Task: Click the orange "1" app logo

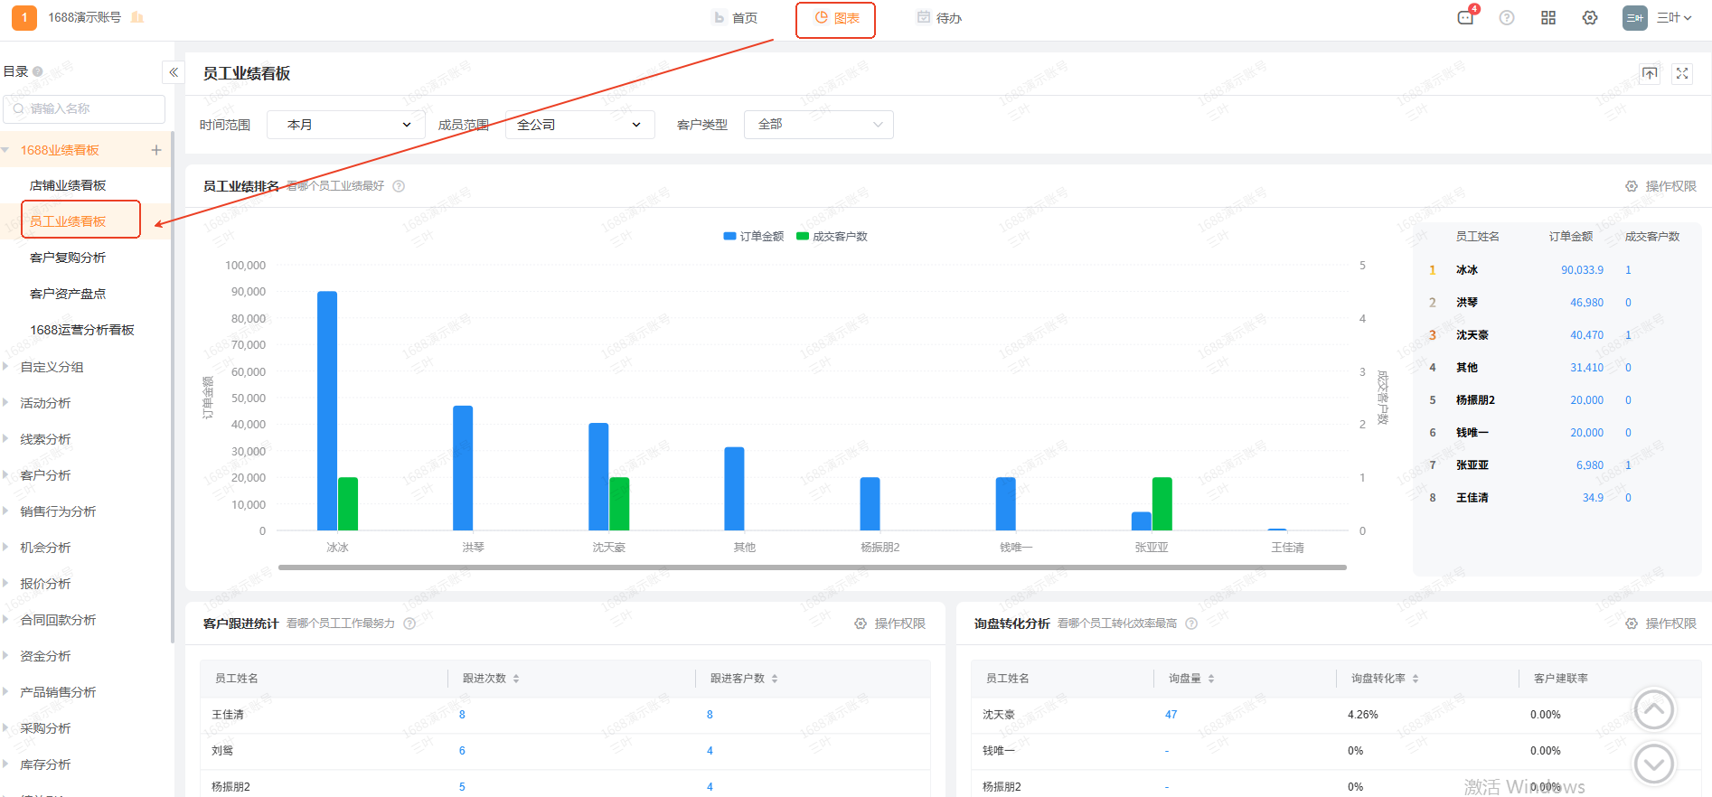Action: 24,17
